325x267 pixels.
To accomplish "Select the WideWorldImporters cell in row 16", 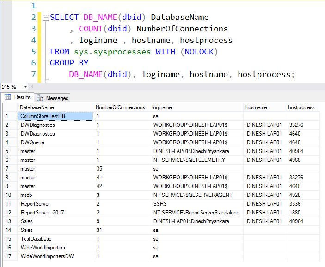I will [55, 248].
